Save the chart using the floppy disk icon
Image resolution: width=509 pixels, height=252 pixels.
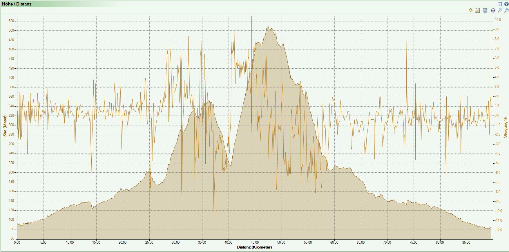pyautogui.click(x=485, y=10)
